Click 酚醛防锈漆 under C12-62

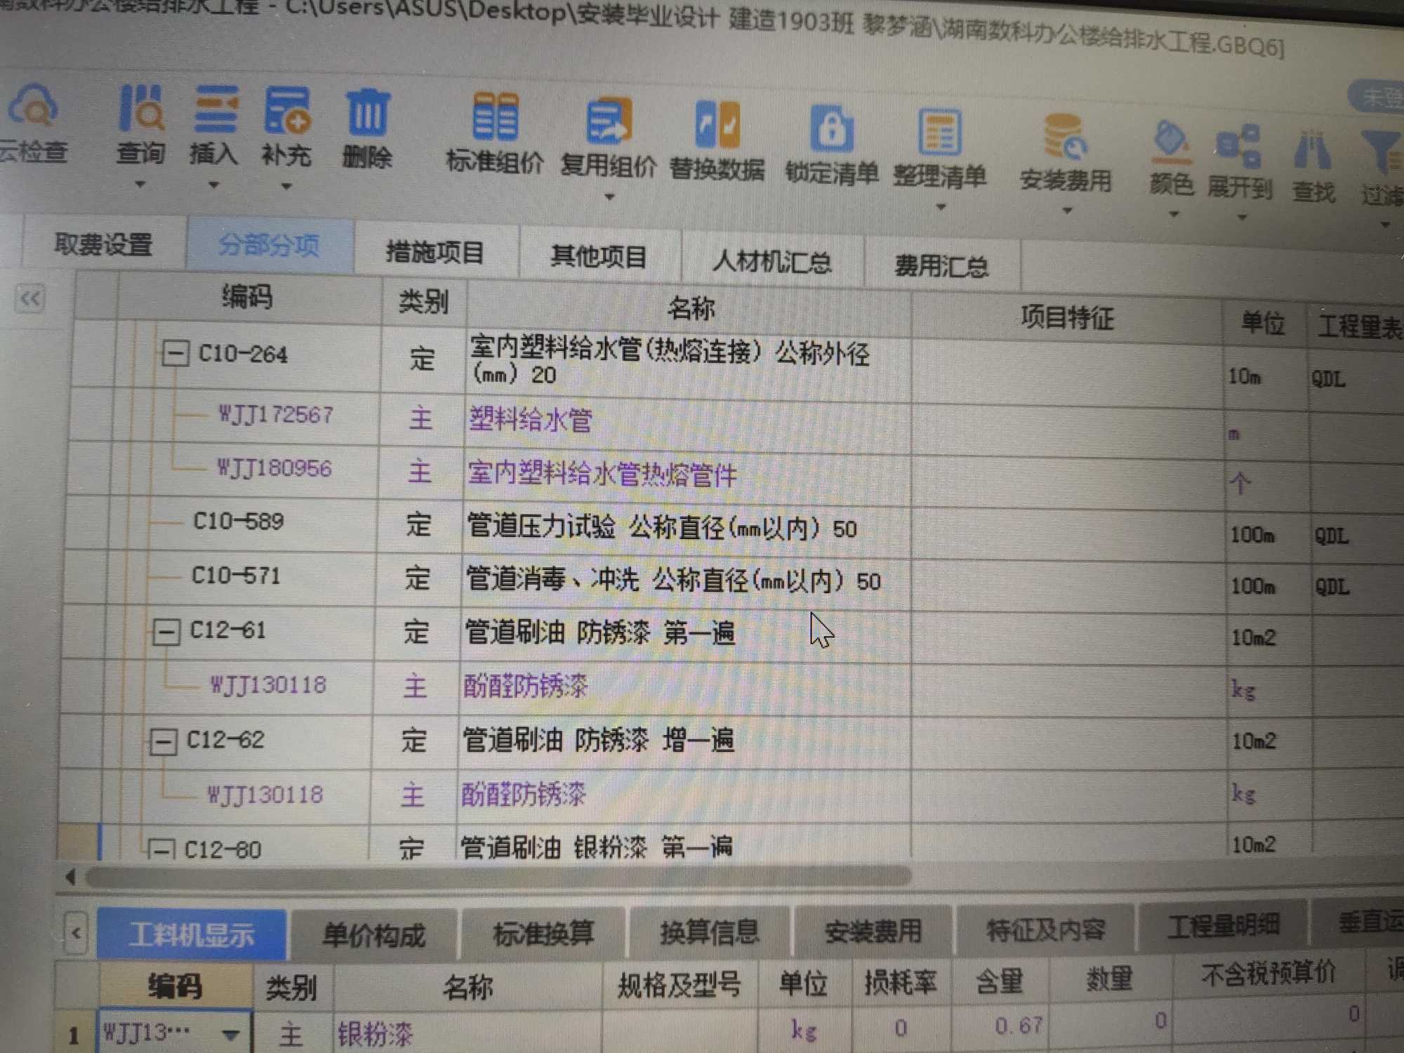523,795
